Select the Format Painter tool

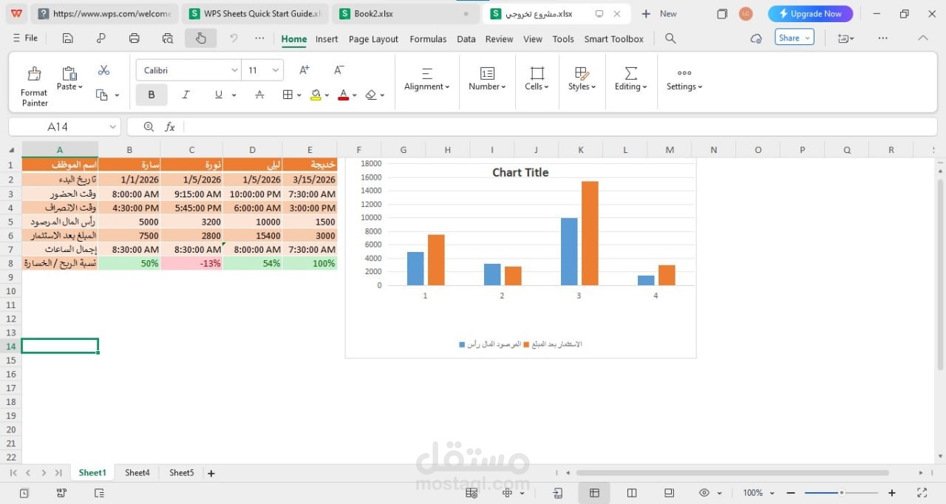tap(34, 86)
